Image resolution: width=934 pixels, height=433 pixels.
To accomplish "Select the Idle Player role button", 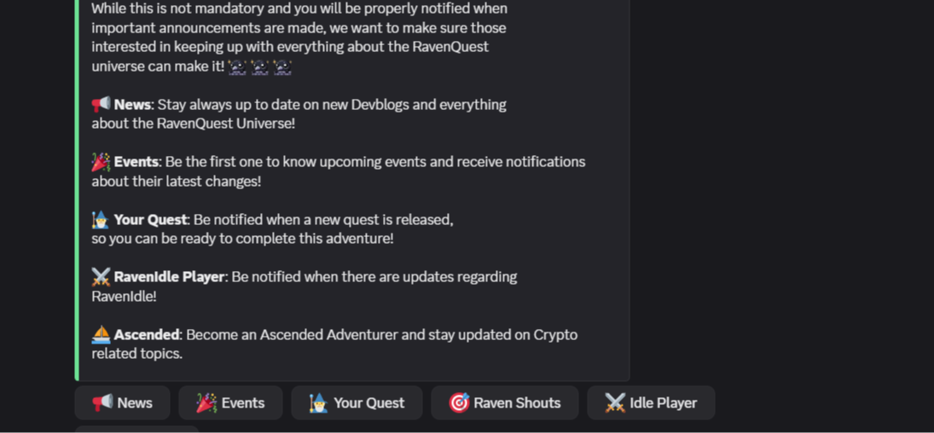I will coord(651,402).
